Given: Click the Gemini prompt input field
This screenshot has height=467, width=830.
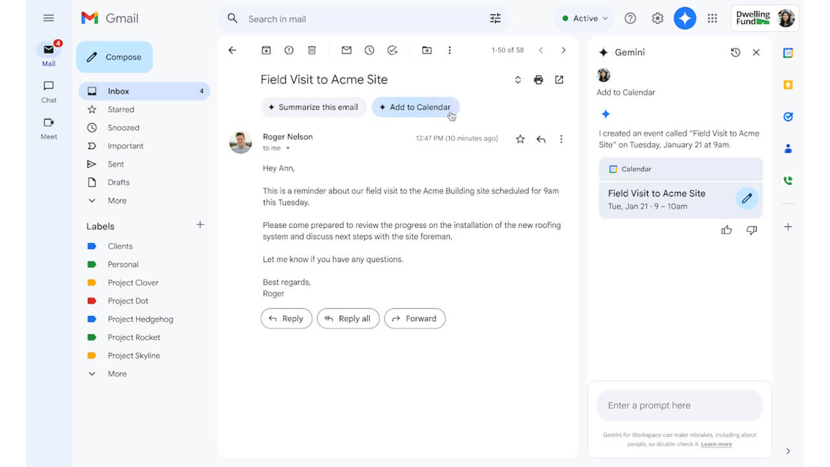Looking at the screenshot, I should click(x=678, y=405).
